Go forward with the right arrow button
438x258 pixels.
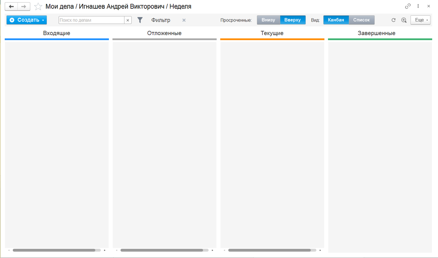[x=24, y=7]
